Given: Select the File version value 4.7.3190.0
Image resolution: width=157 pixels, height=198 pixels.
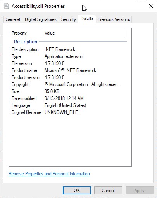Looking at the screenshot, I should point(54,63).
